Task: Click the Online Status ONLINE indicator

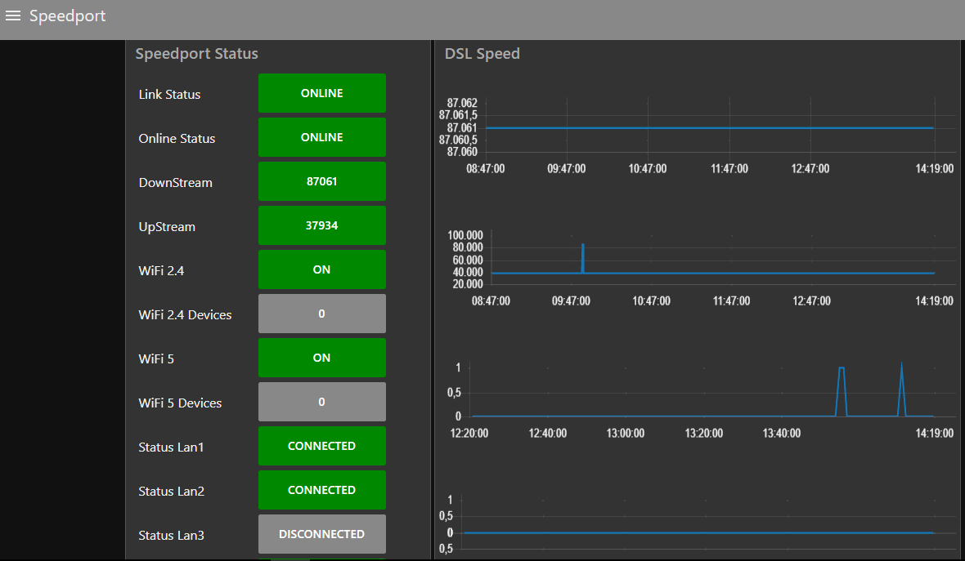Action: tap(322, 138)
